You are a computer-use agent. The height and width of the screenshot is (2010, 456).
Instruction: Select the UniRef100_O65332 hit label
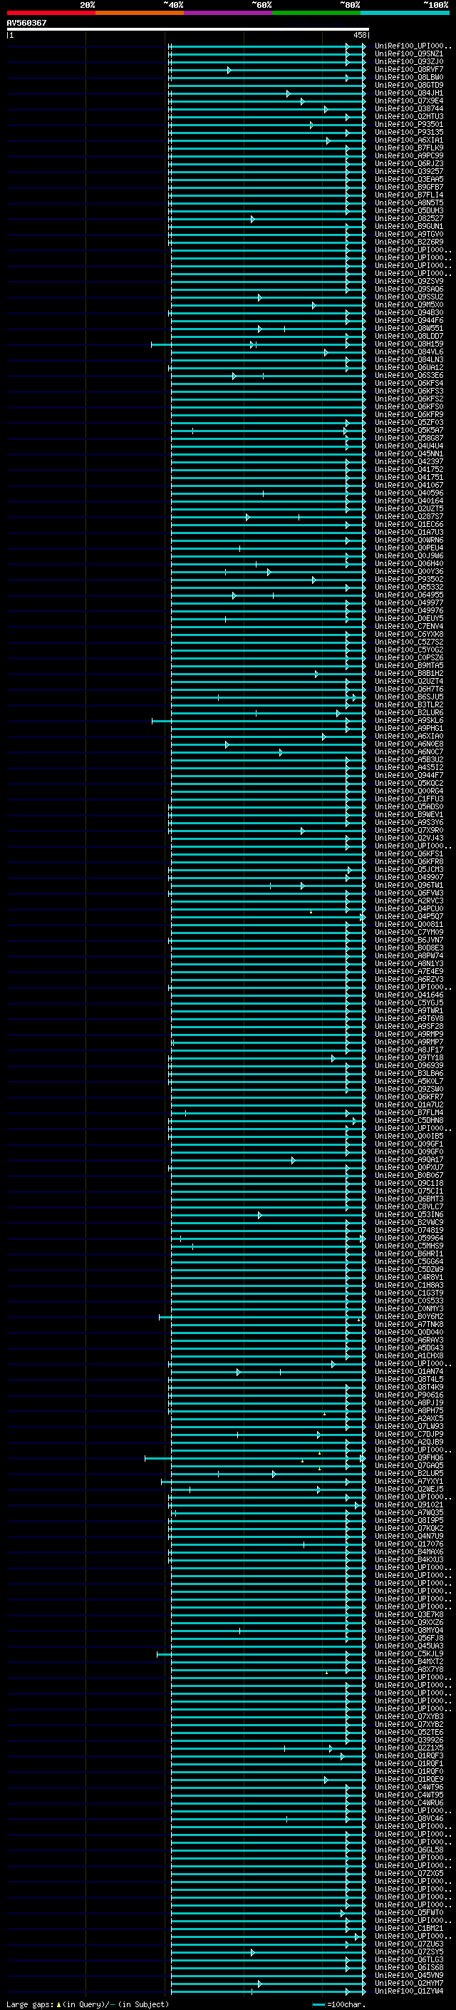tap(409, 587)
